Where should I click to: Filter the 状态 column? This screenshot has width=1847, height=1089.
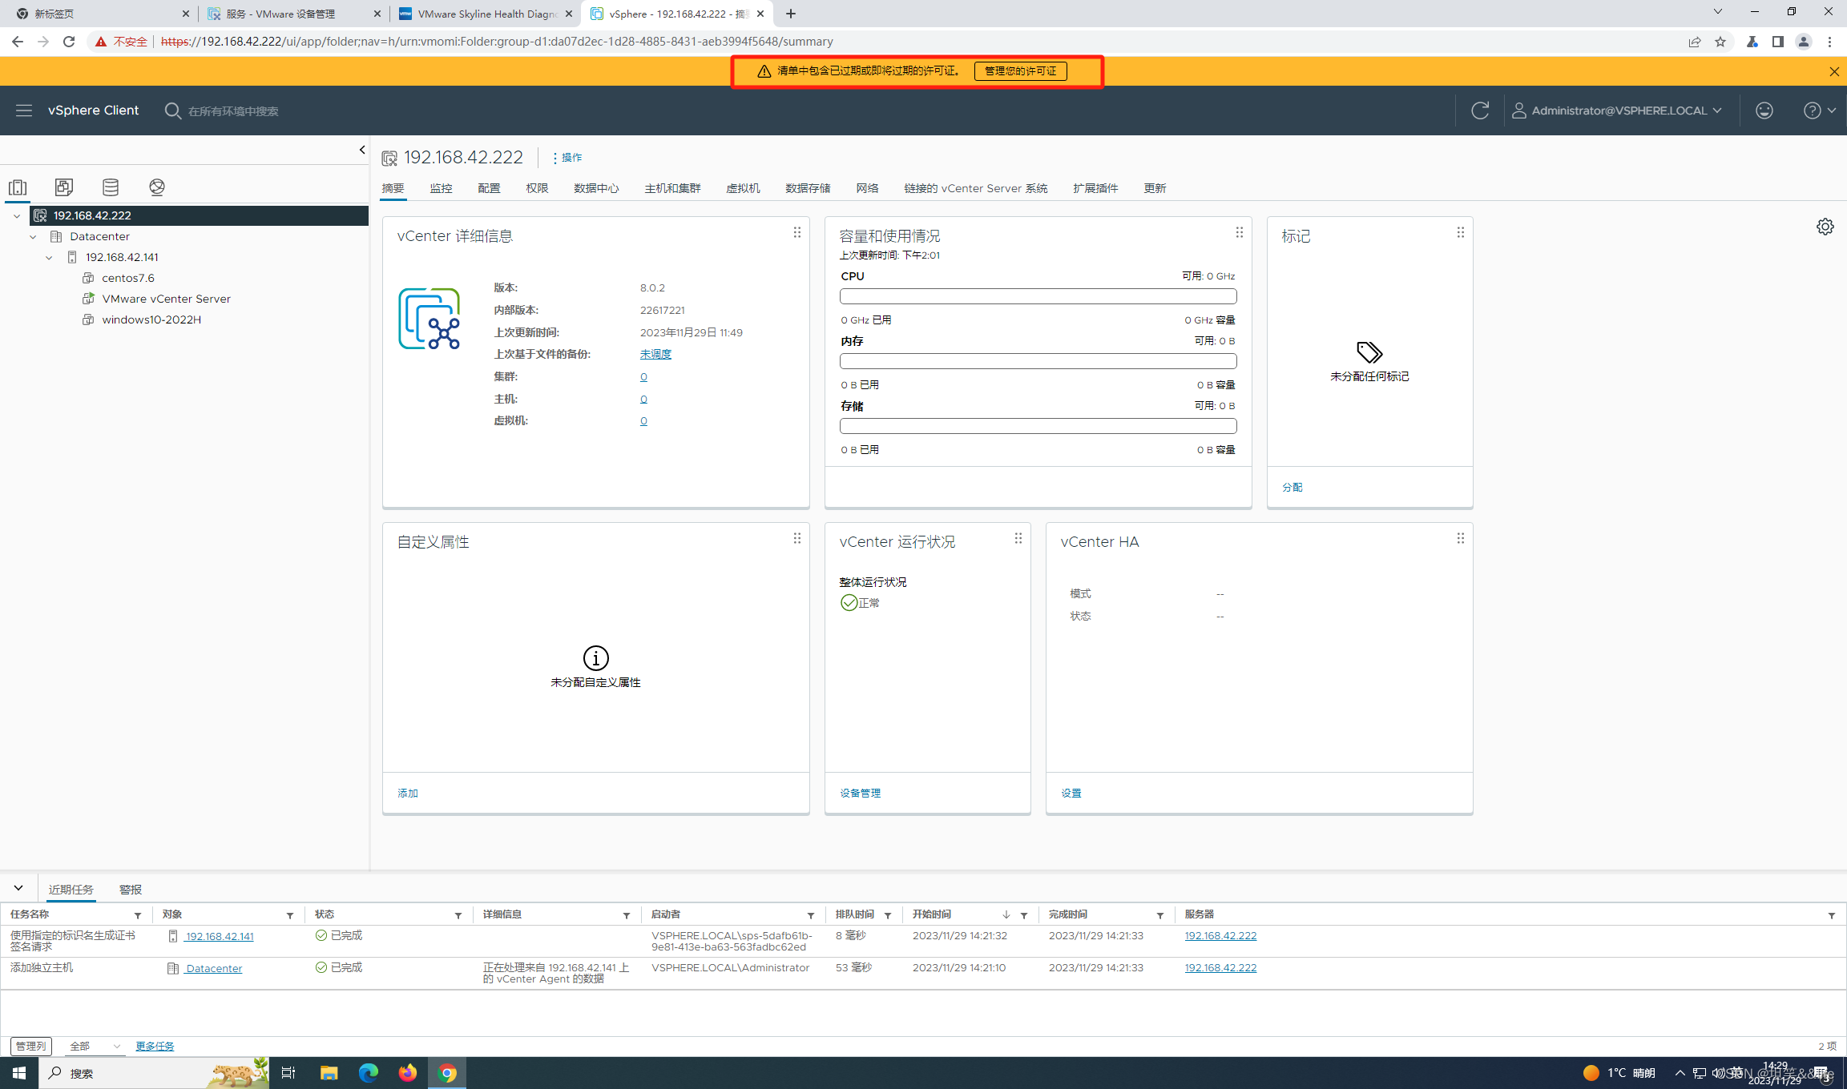(x=458, y=915)
